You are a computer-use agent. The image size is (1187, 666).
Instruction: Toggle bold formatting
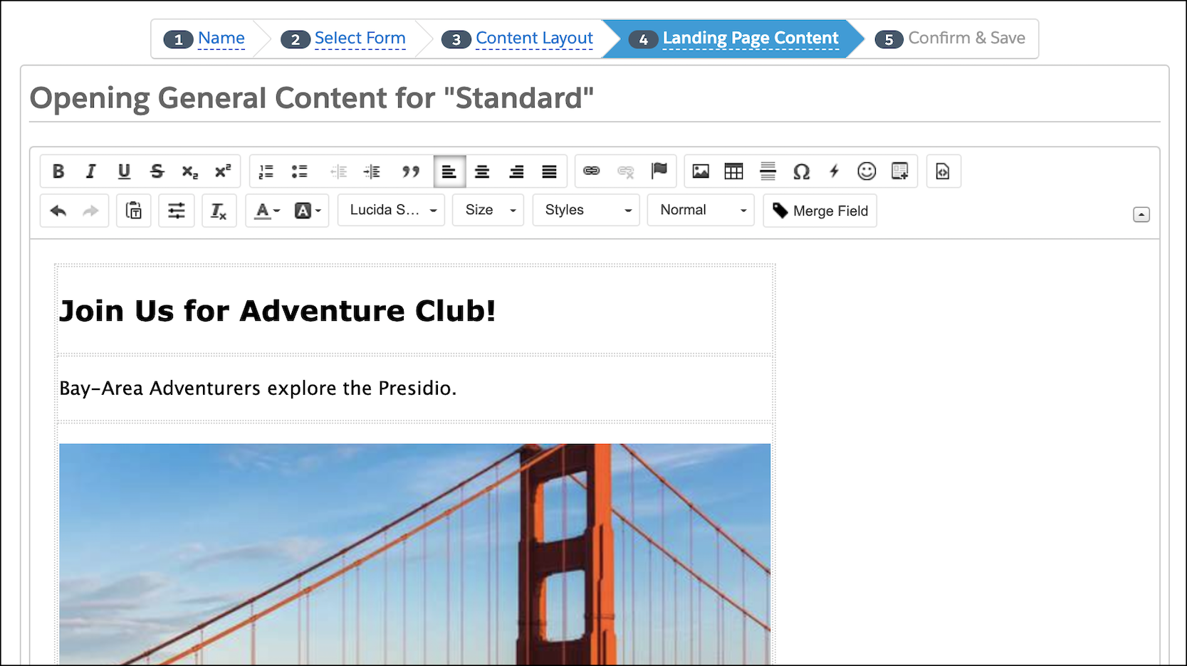pos(58,171)
